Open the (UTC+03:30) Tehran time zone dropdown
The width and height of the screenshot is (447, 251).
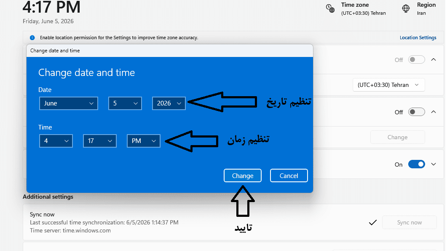point(388,85)
